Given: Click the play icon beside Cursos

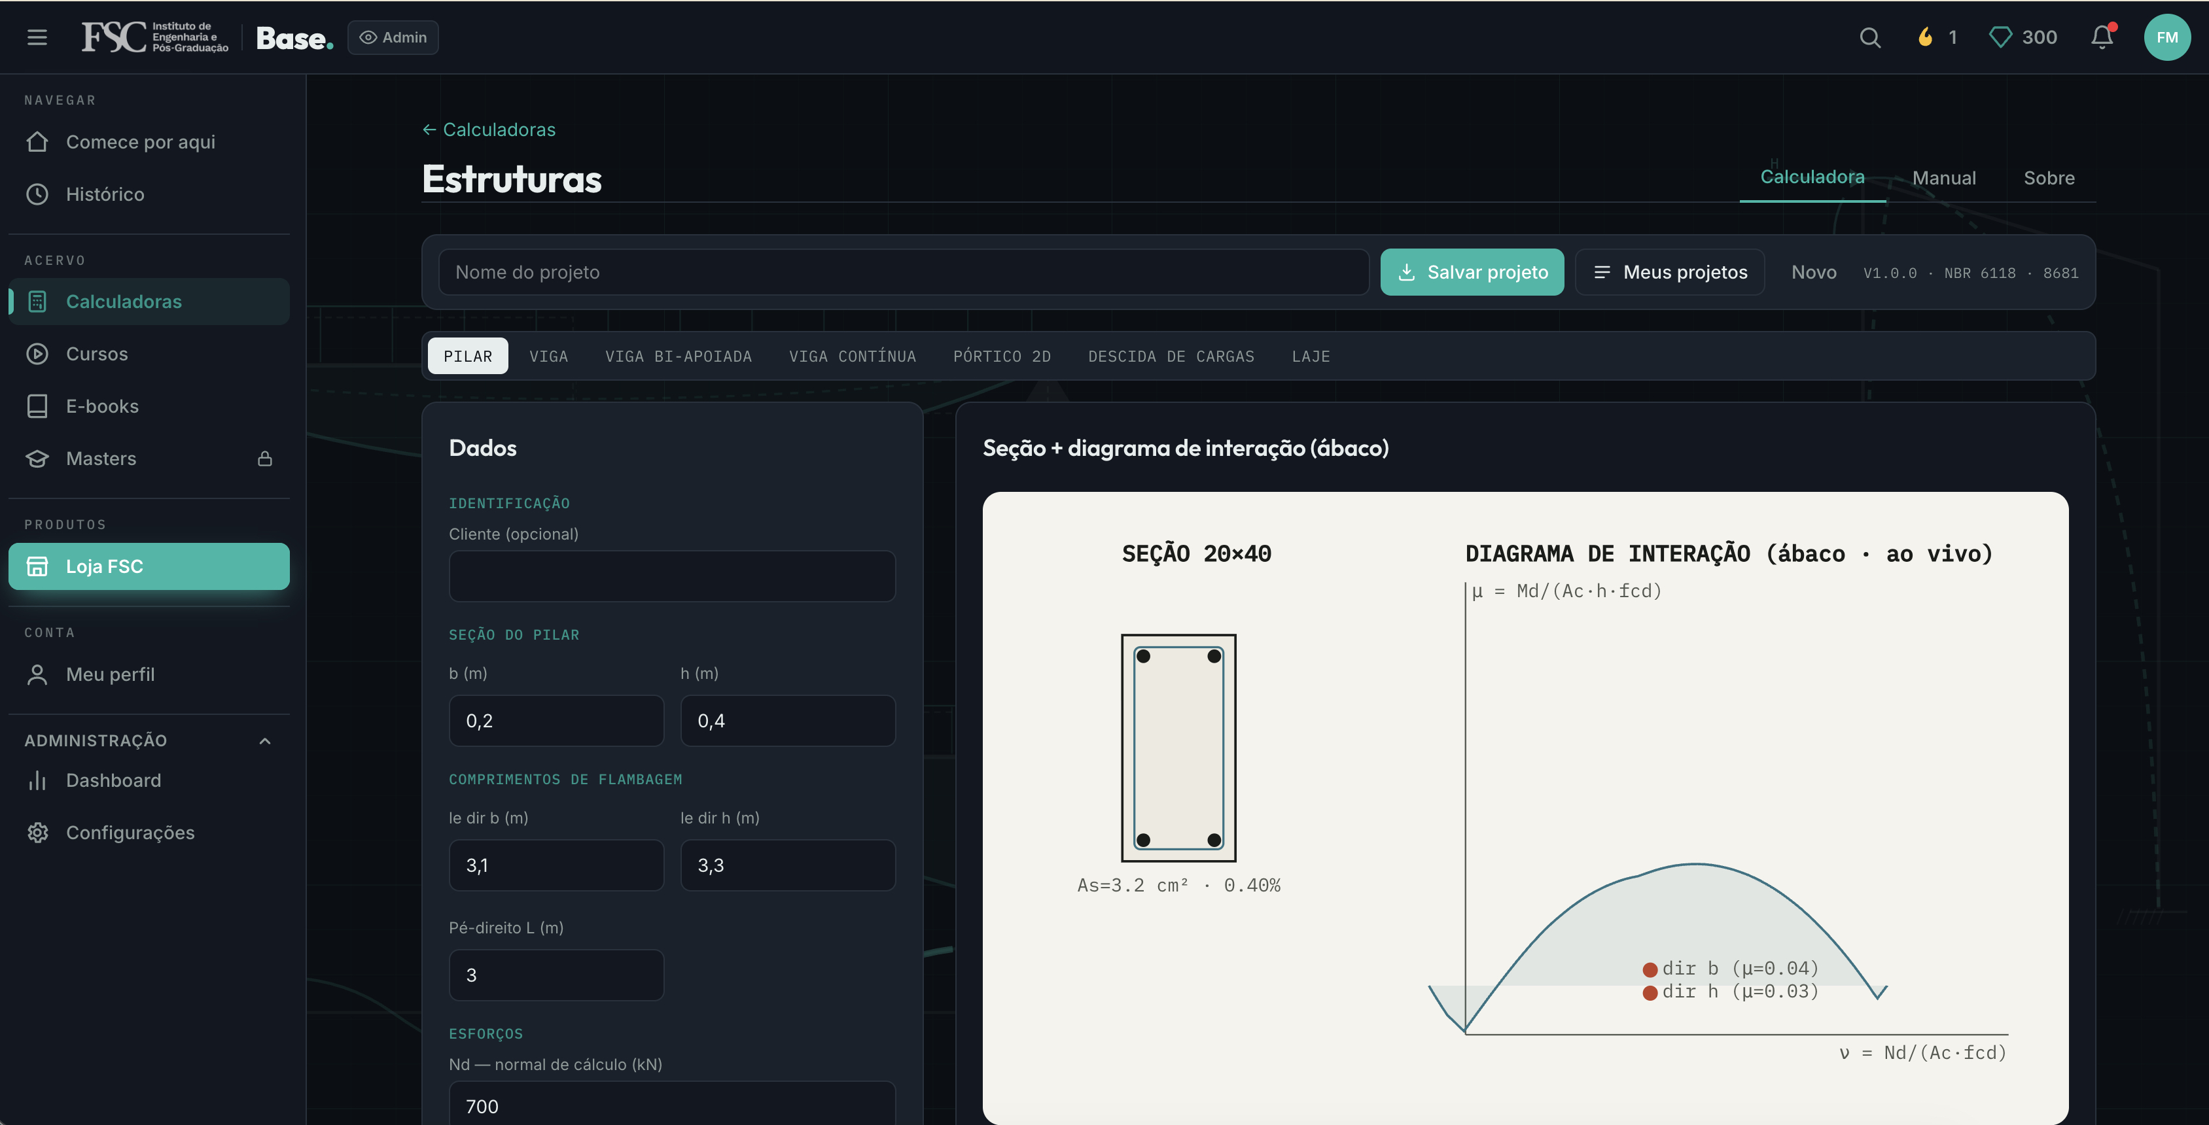Looking at the screenshot, I should 37,353.
